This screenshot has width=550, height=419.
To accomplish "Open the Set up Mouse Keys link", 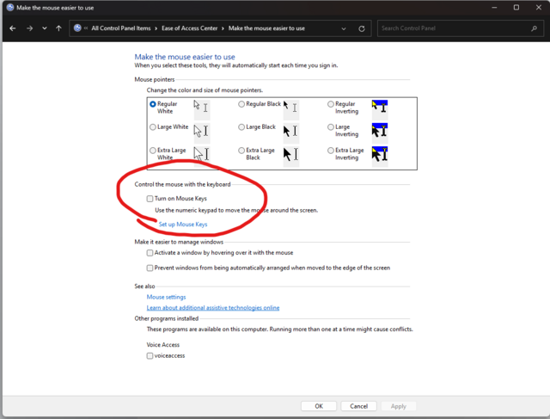I will pos(183,225).
